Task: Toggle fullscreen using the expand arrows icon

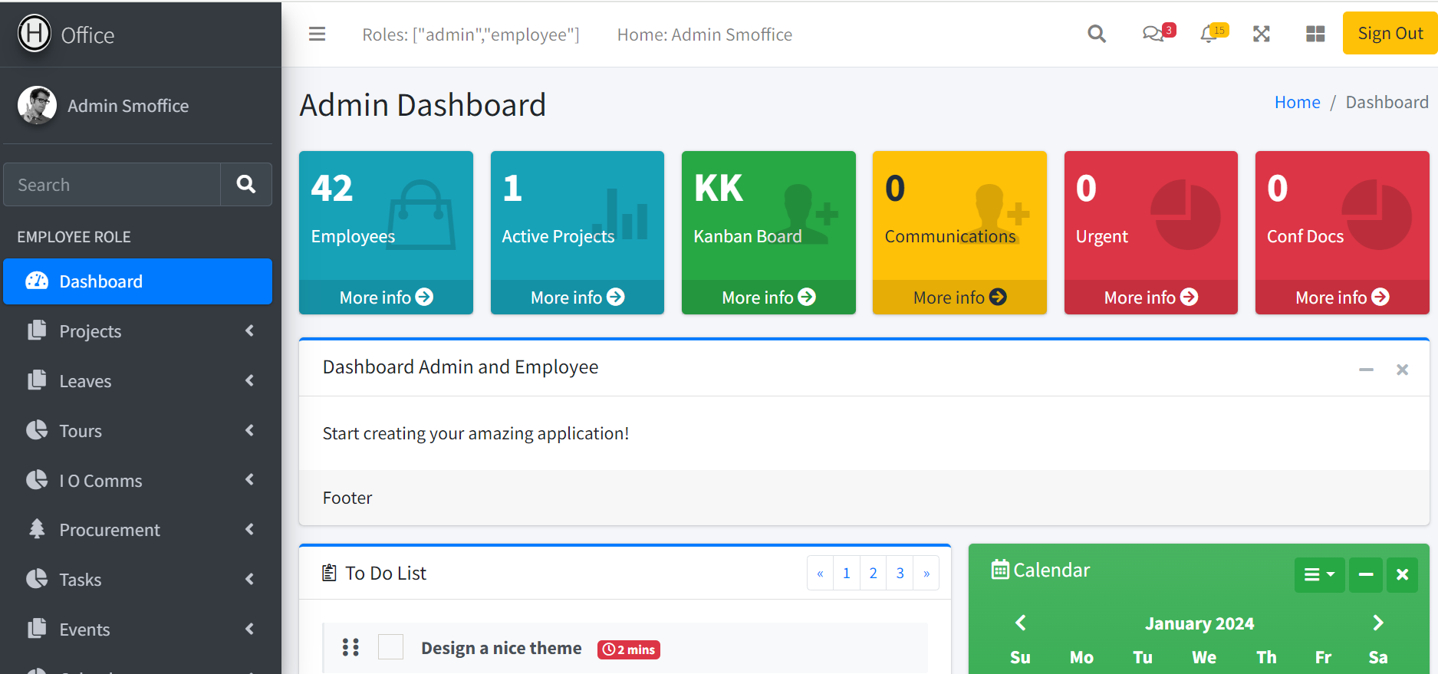Action: click(x=1262, y=35)
